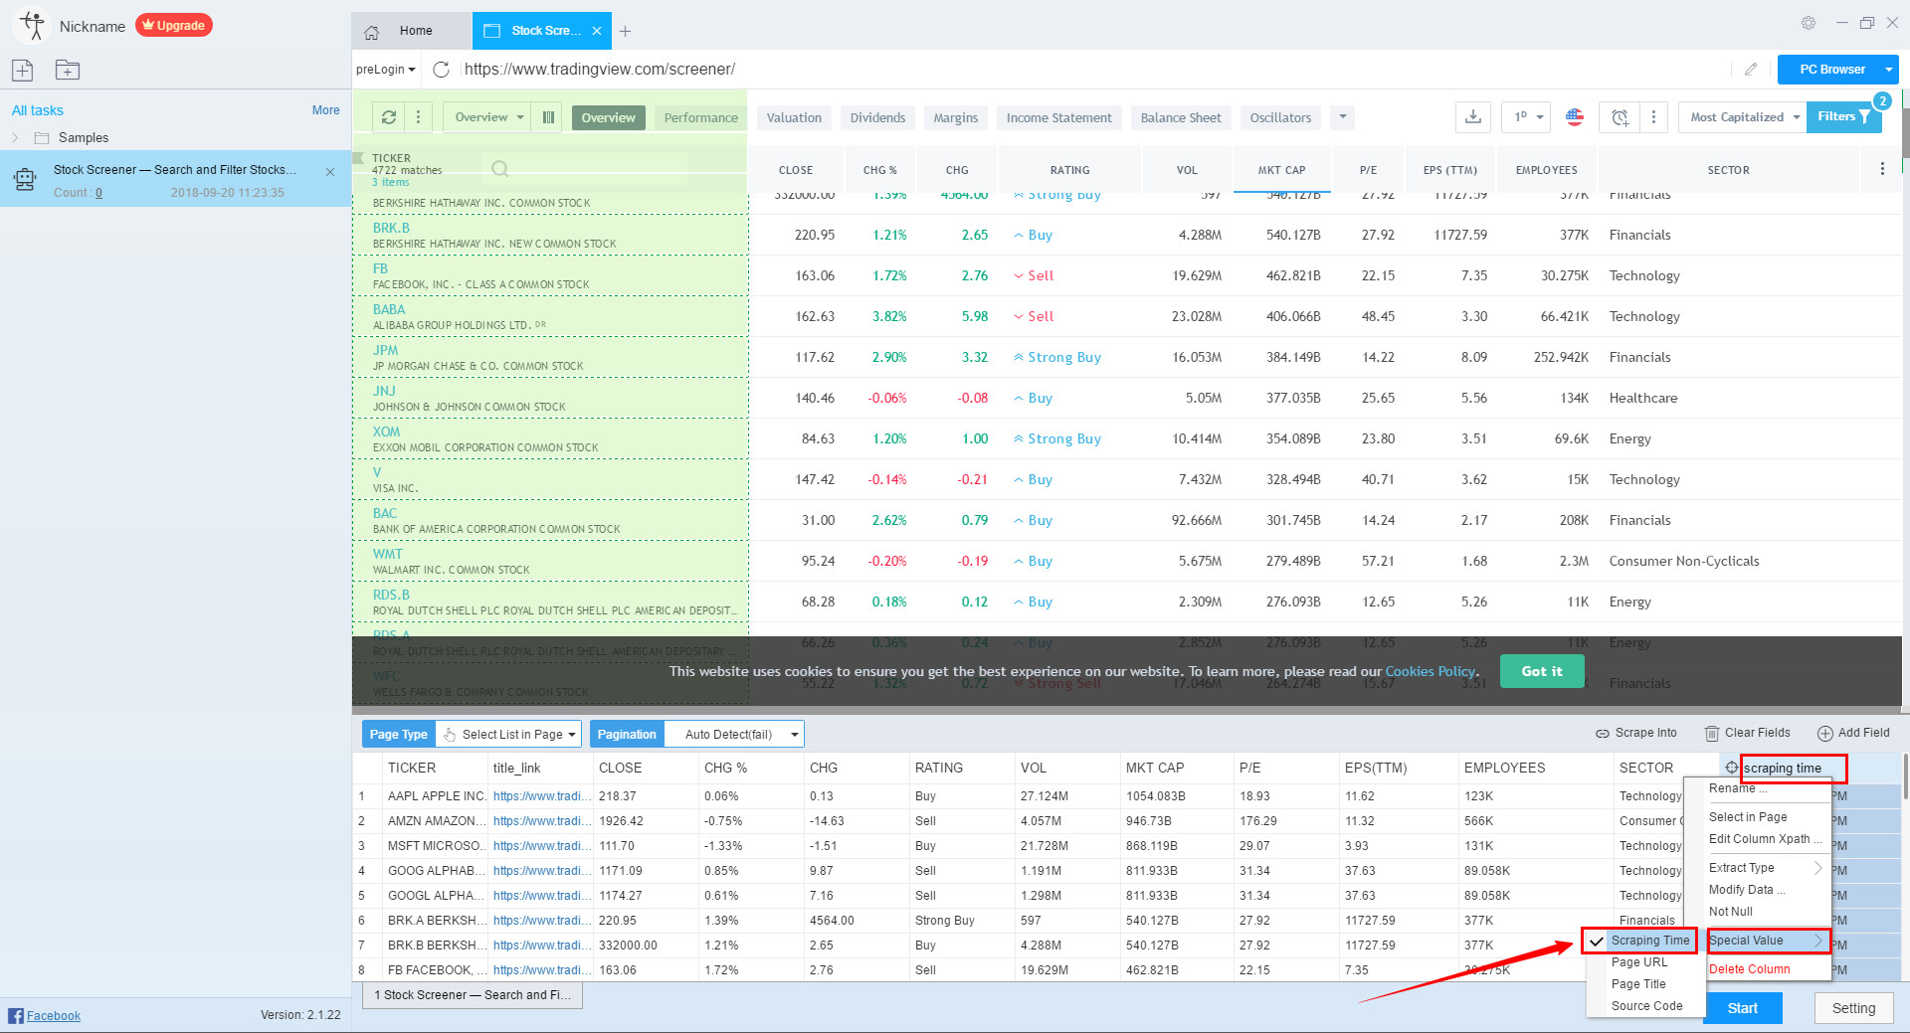Switch to the Balance Sheet tab
1910x1033 pixels.
[x=1181, y=117]
